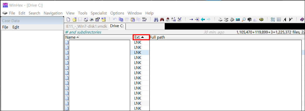Click the purple Help book icon
The height and width of the screenshot is (111, 305).
click(302, 19)
